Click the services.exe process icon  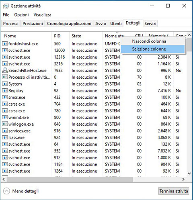pyautogui.click(x=5, y=131)
